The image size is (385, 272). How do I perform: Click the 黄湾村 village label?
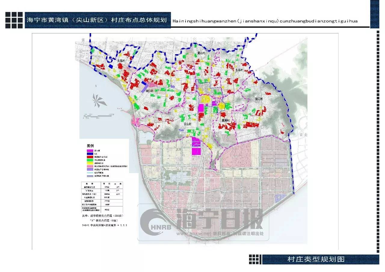click(x=225, y=120)
